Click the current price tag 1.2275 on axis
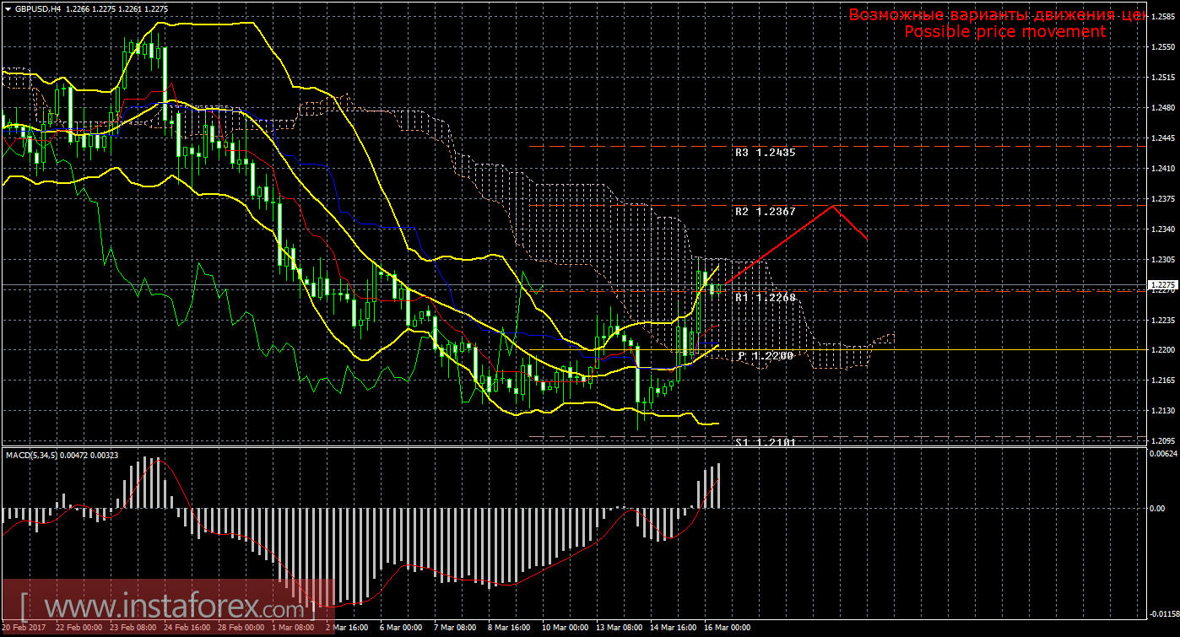Viewport: 1180px width, 637px height. [x=1163, y=285]
